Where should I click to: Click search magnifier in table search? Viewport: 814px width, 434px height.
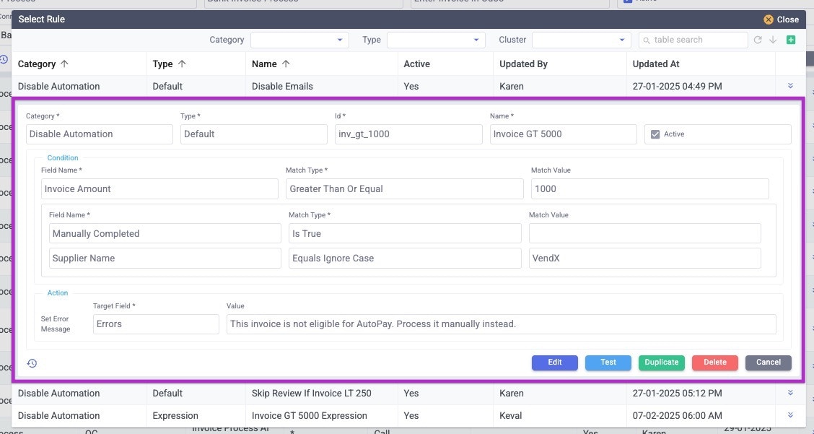647,40
